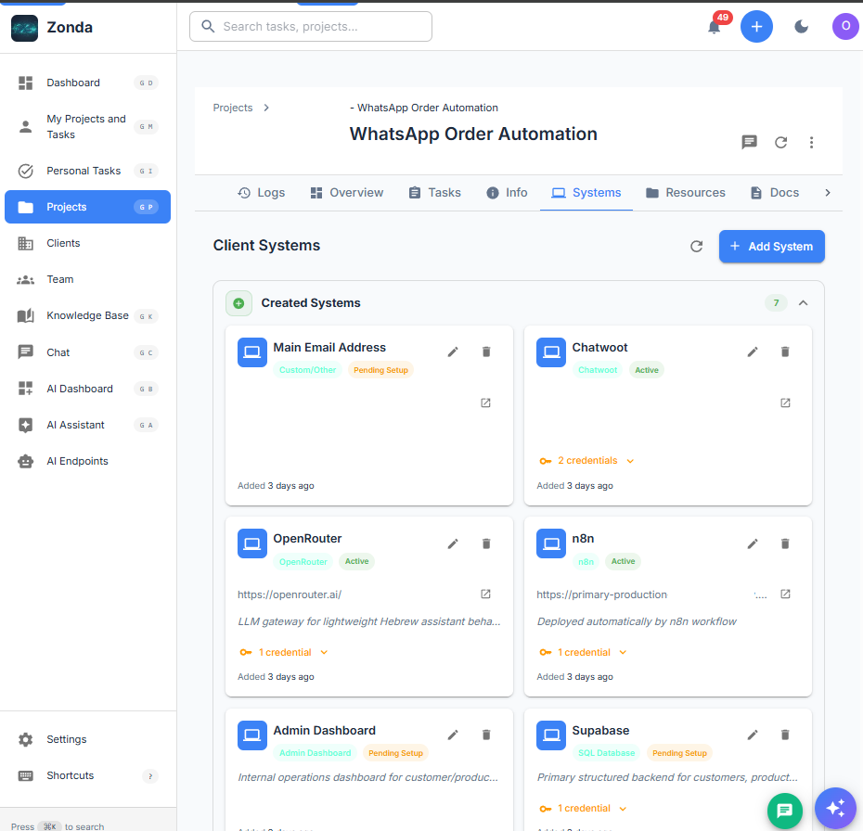The image size is (863, 831).
Task: Edit the Admin Dashboard system
Action: click(x=453, y=735)
